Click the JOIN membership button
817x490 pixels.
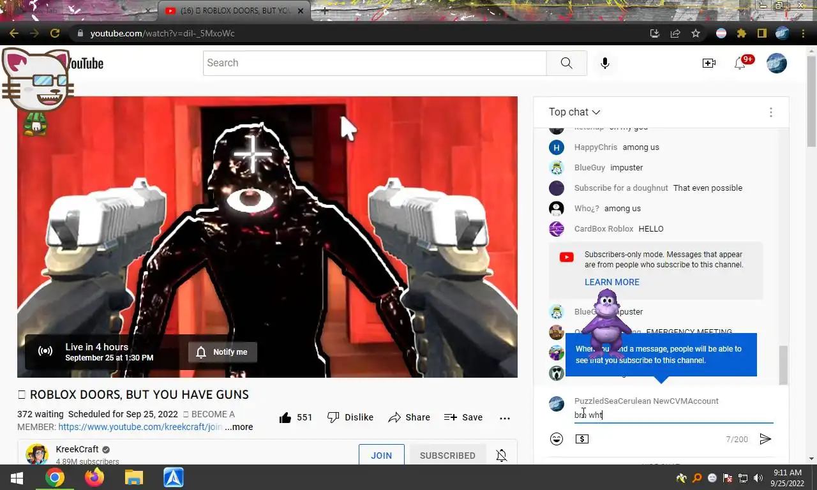(382, 455)
